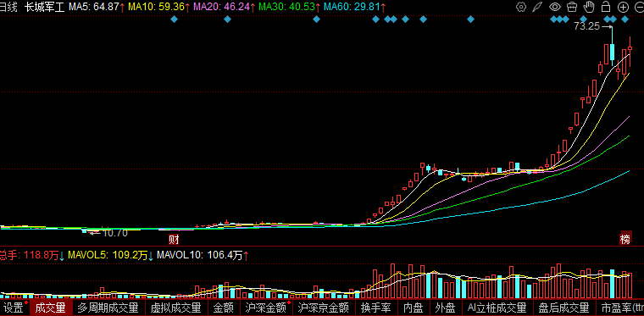Open the 设置 tab
The image size is (644, 316).
pyautogui.click(x=14, y=308)
